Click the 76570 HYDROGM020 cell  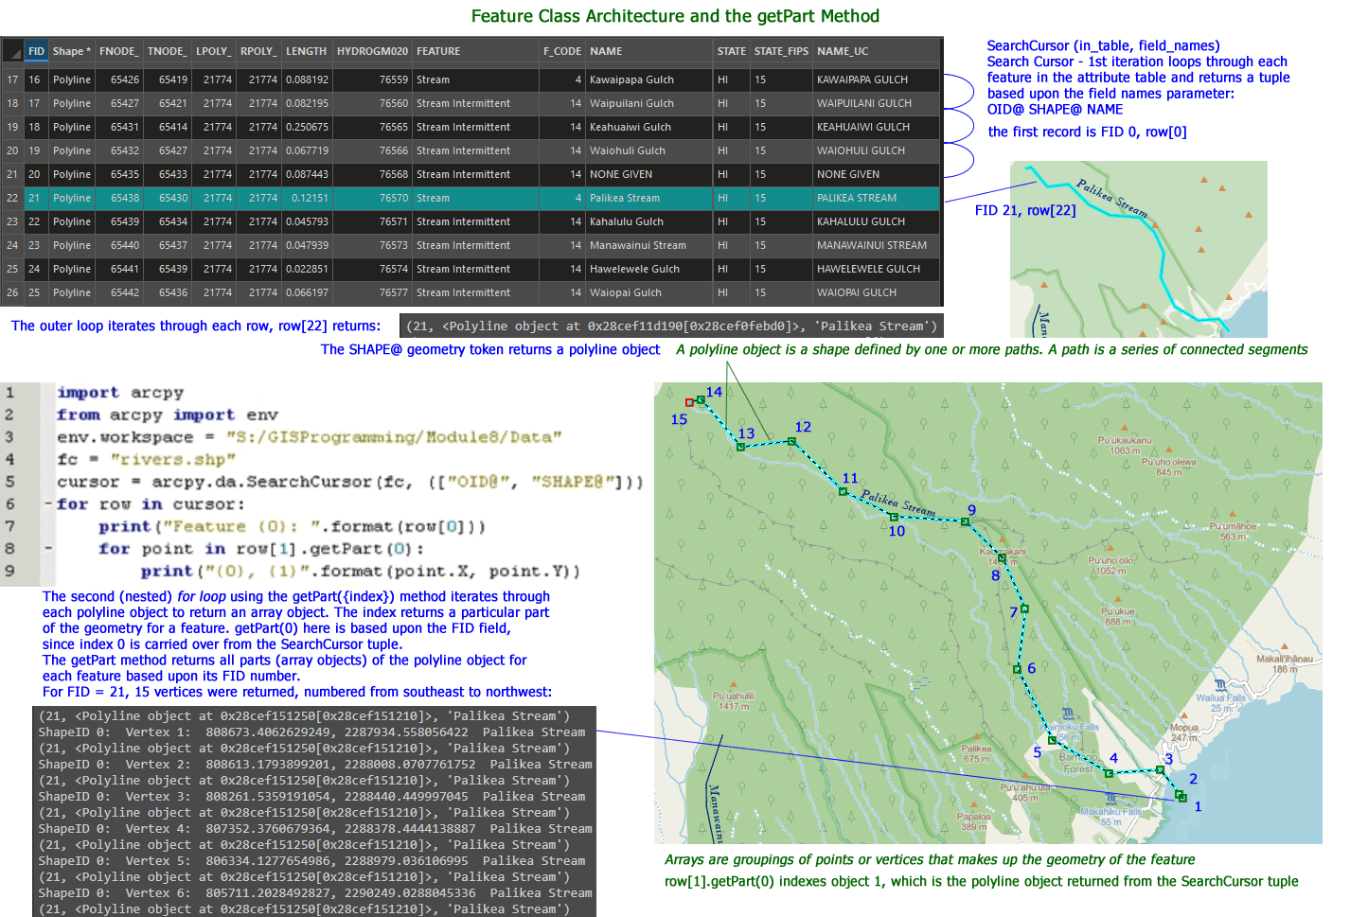(372, 198)
